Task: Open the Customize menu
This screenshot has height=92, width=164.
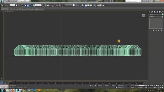Action: click(x=58, y=3)
